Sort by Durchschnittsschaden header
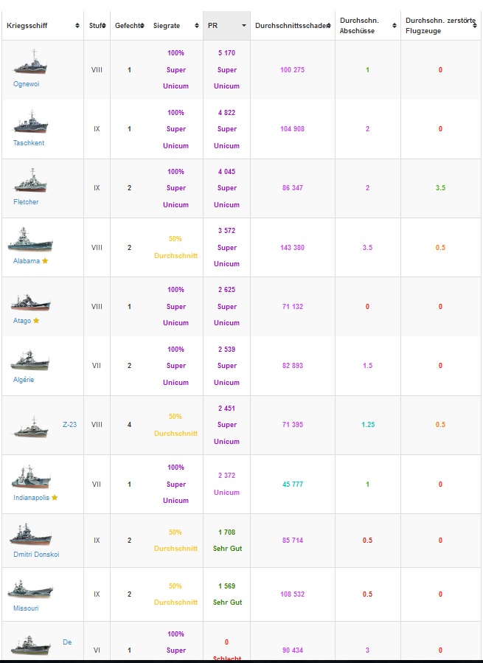 [293, 26]
